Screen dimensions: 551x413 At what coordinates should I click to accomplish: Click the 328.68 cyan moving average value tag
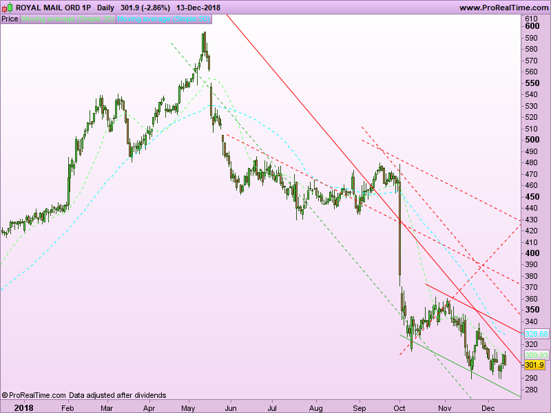click(537, 334)
